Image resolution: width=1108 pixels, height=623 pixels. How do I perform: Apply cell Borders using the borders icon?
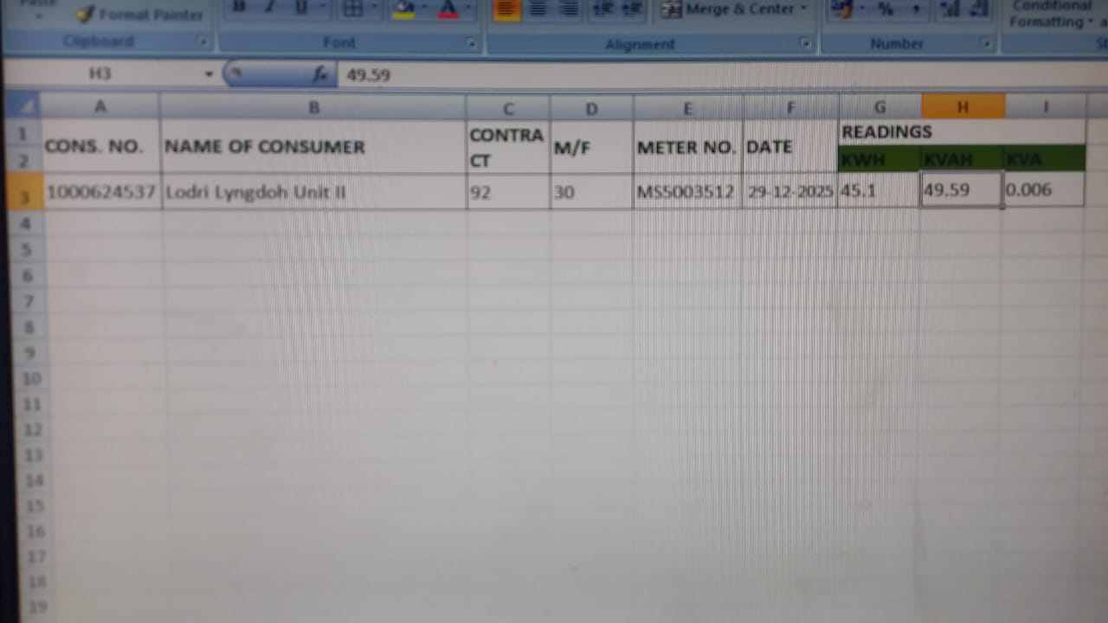coord(351,9)
